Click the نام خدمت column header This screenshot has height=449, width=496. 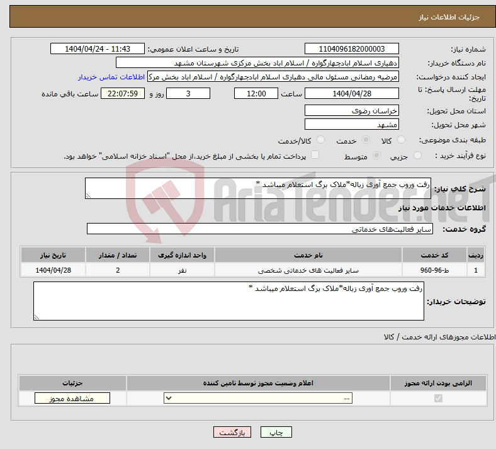(x=308, y=255)
